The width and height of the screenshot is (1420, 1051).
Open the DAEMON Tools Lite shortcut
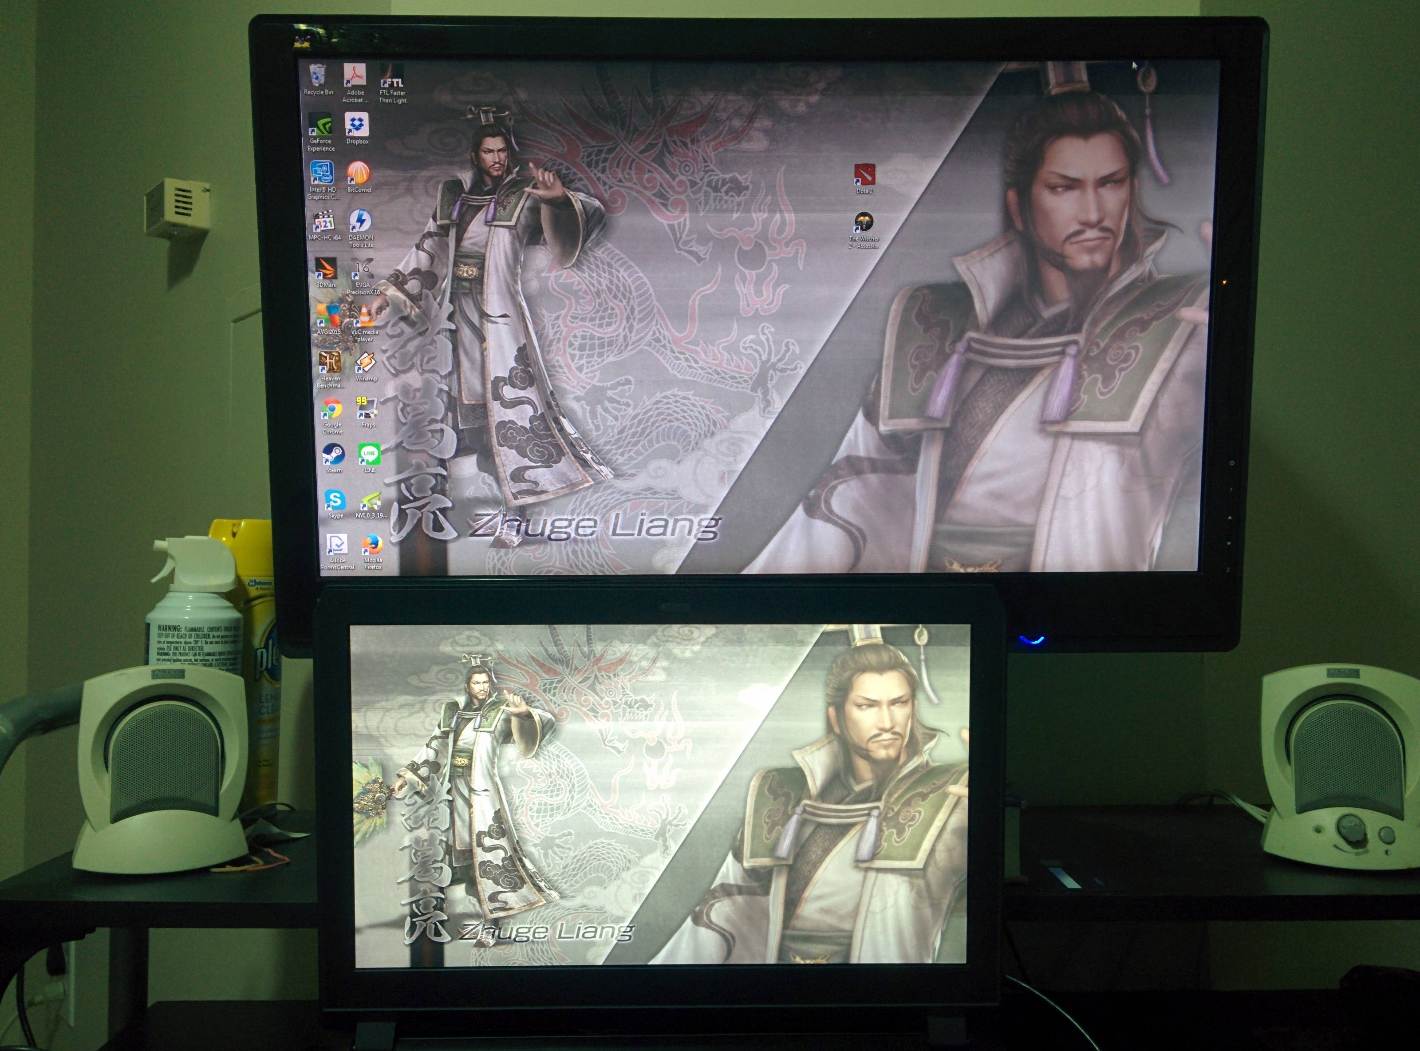pos(361,229)
